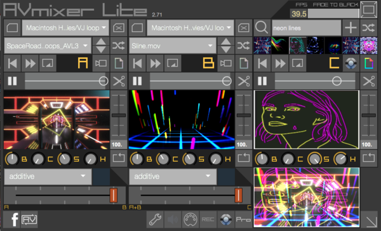Open colorful document icon in channel C
Screen dimensions: 381x231
(x=368, y=63)
